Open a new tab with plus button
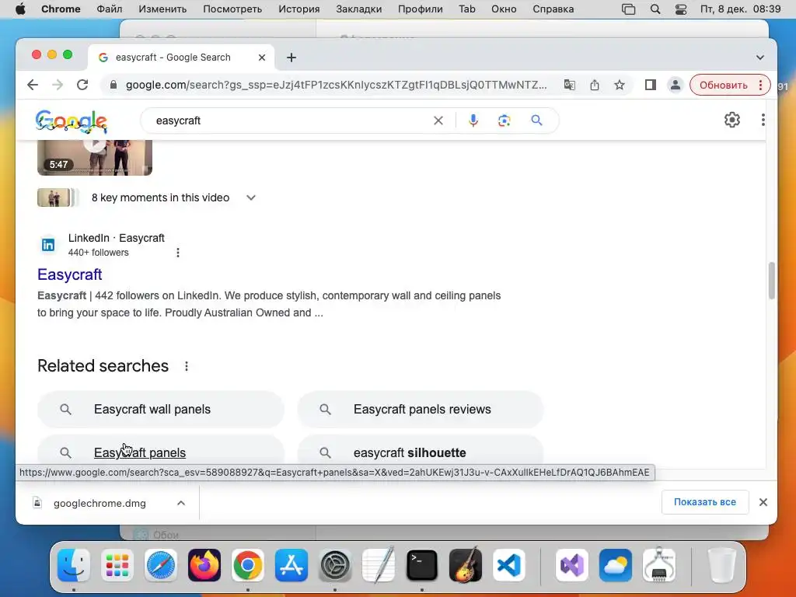 click(x=292, y=58)
